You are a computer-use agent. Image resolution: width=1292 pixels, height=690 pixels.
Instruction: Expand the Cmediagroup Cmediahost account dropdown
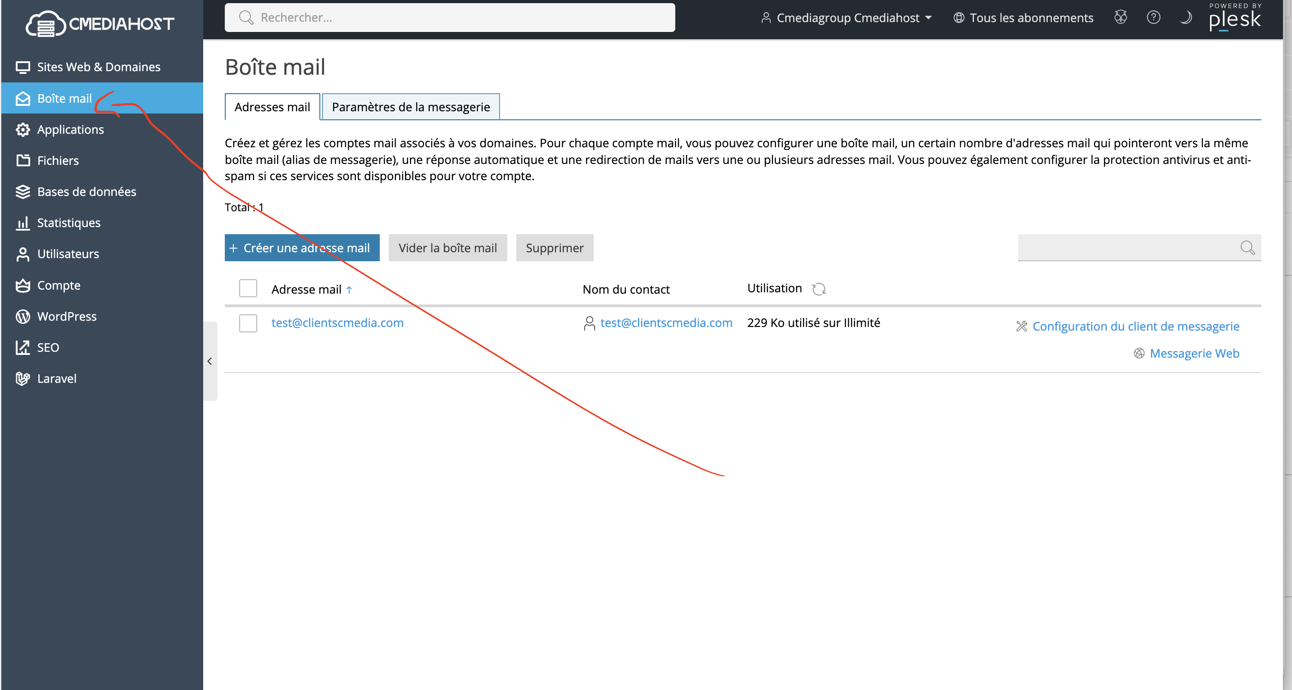pos(847,18)
